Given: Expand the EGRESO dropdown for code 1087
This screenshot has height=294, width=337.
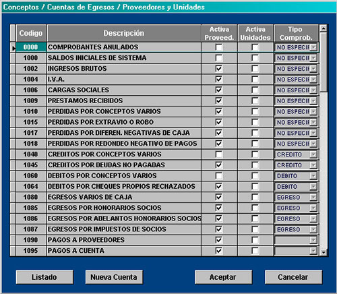Looking at the screenshot, I should (313, 229).
